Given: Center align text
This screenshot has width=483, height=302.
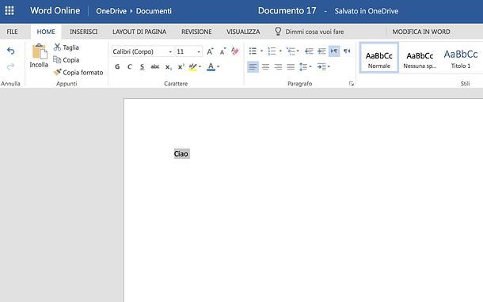Looking at the screenshot, I should tap(265, 66).
